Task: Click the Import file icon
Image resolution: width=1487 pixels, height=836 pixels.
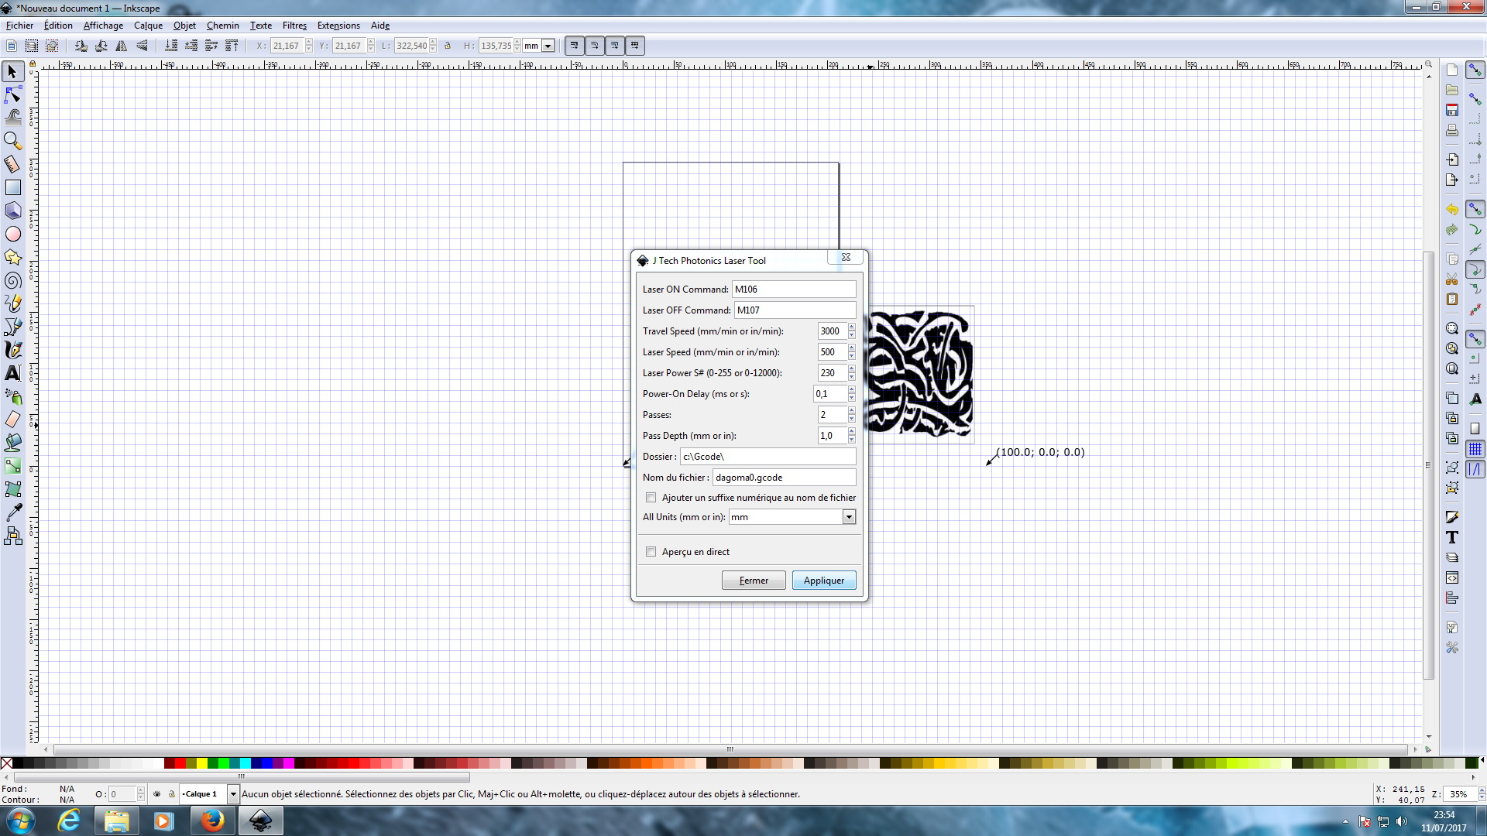Action: click(x=1452, y=159)
